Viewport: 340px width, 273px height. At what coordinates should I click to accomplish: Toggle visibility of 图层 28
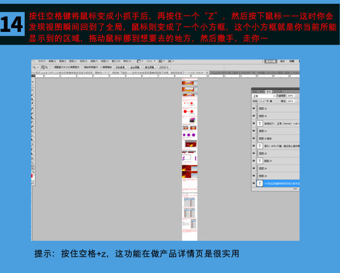point(254,154)
